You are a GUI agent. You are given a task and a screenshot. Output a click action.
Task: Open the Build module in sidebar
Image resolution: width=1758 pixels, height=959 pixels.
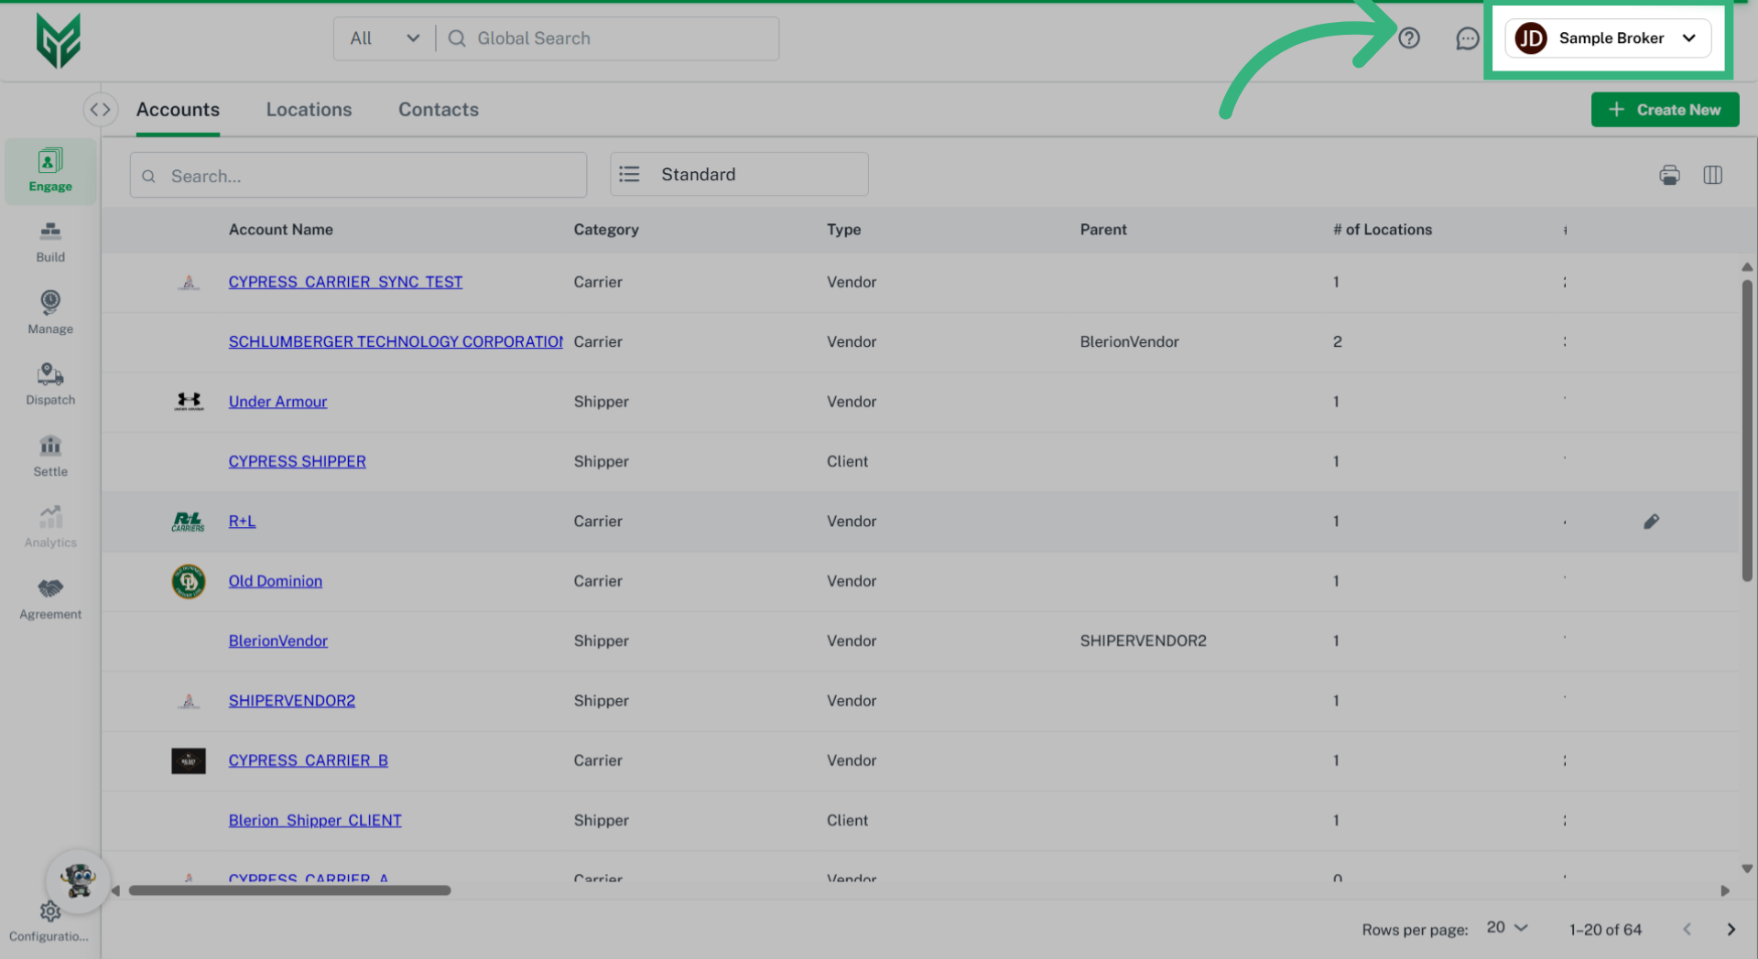[50, 242]
